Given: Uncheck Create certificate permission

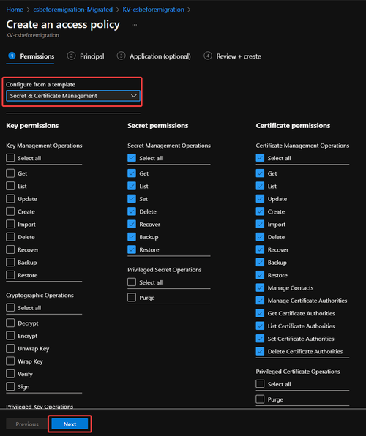Looking at the screenshot, I should [260, 211].
